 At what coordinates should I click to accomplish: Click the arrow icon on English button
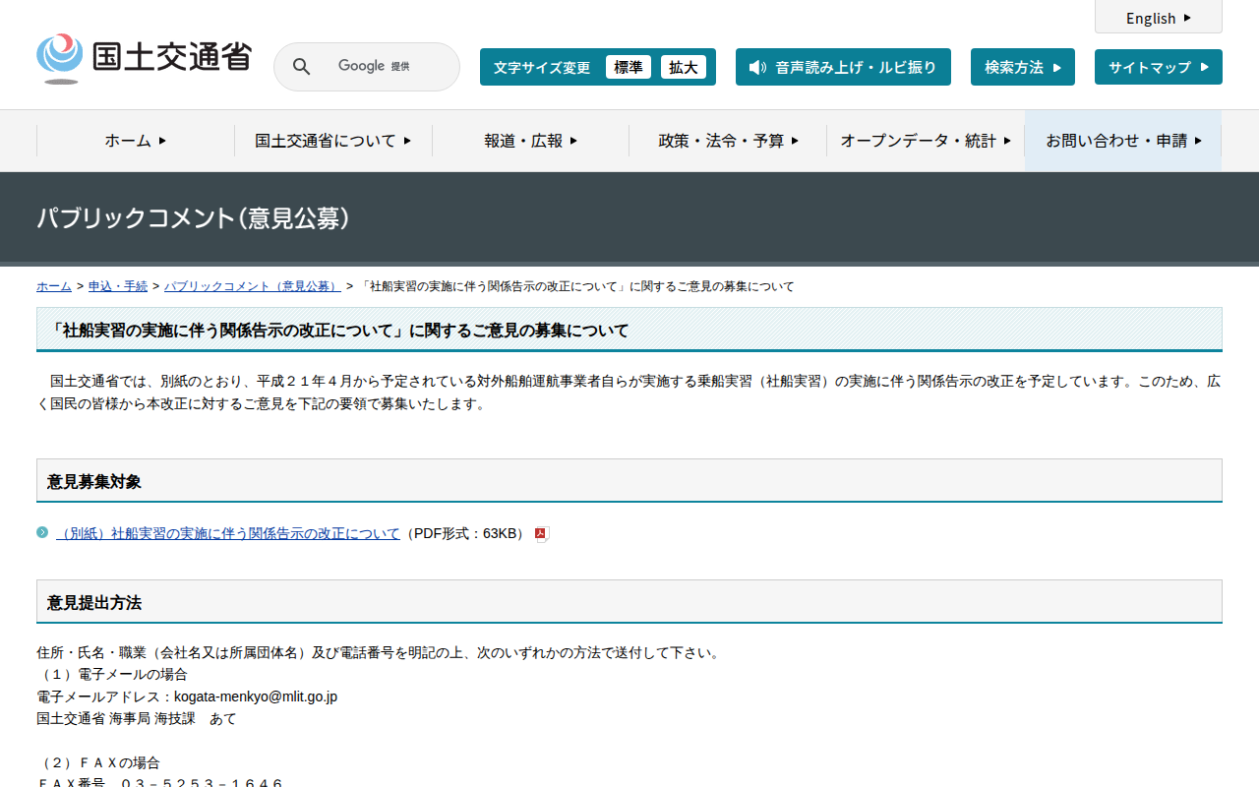tap(1187, 18)
